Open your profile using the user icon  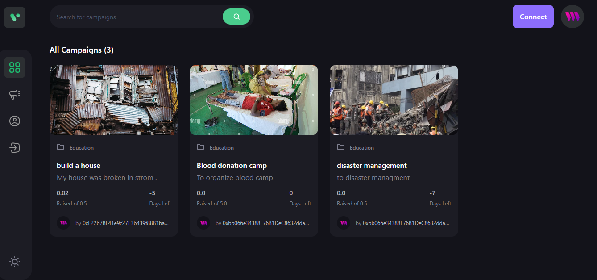[15, 121]
